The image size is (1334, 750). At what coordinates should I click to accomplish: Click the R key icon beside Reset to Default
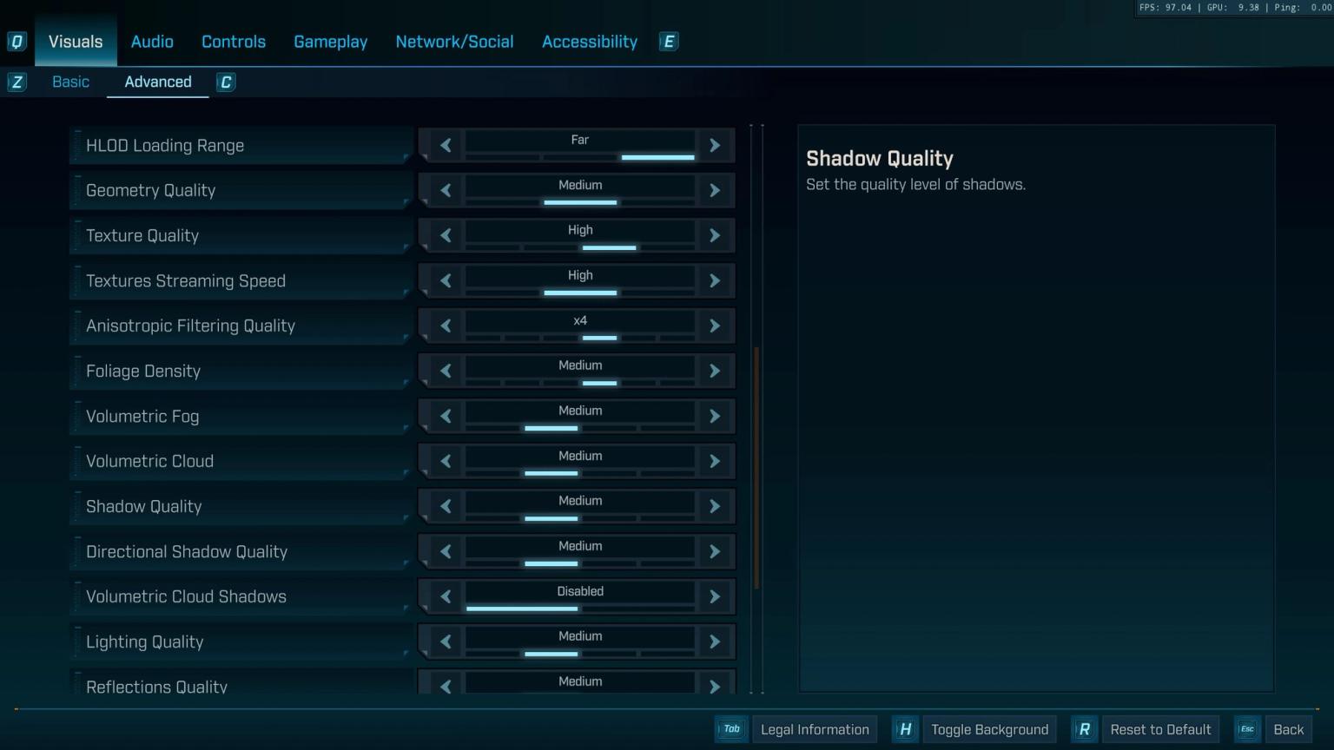1084,729
